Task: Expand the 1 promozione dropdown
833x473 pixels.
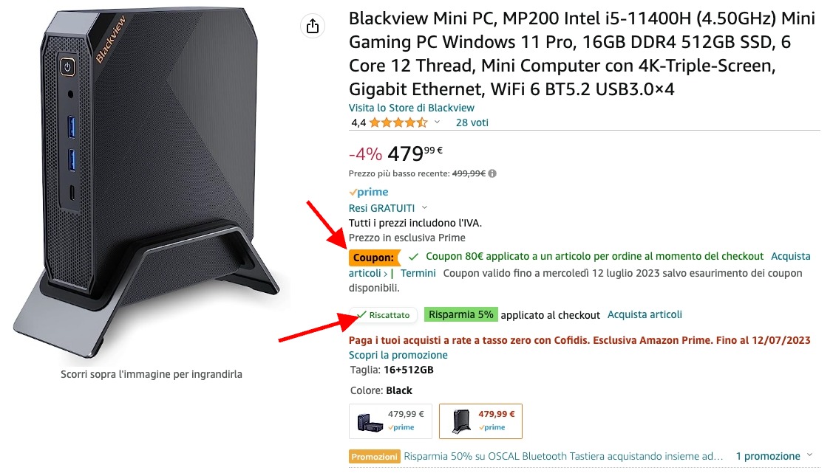Action: [775, 456]
